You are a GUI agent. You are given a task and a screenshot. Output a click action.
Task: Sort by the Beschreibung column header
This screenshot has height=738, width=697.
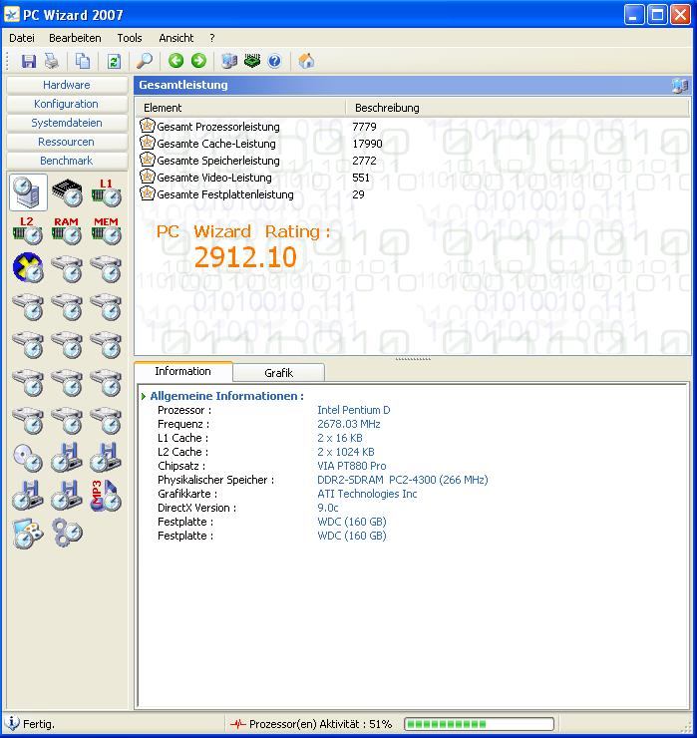pyautogui.click(x=518, y=108)
